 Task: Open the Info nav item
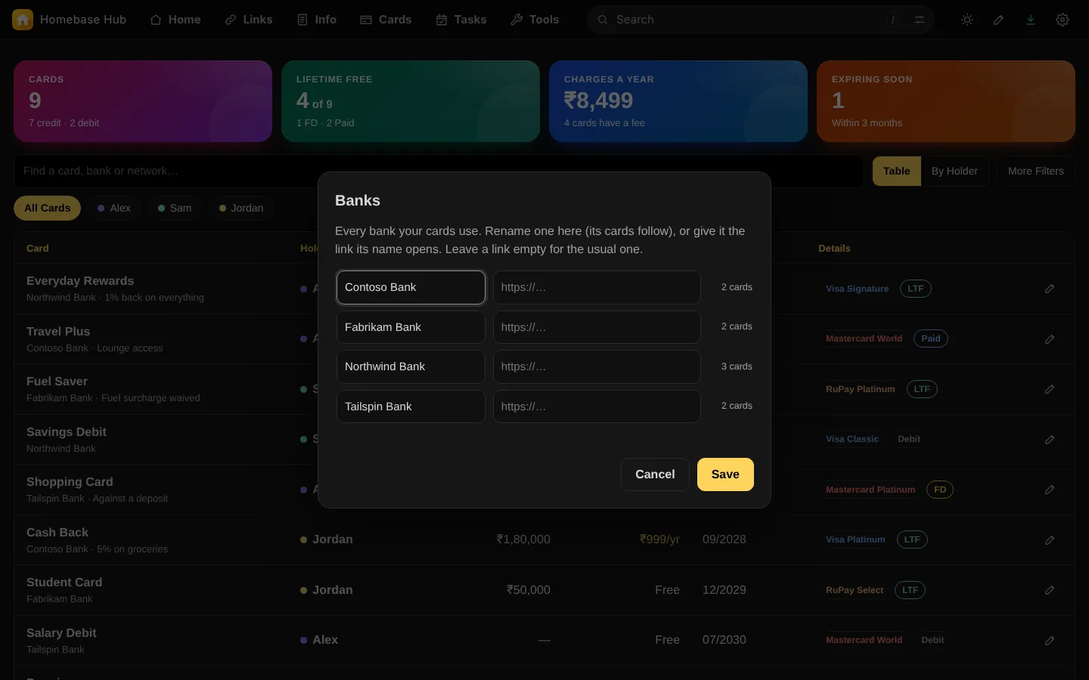click(x=317, y=20)
